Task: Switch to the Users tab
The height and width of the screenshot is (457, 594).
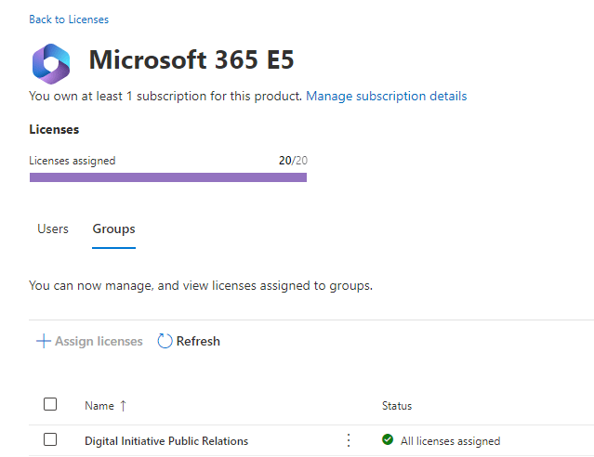Action: pos(53,228)
